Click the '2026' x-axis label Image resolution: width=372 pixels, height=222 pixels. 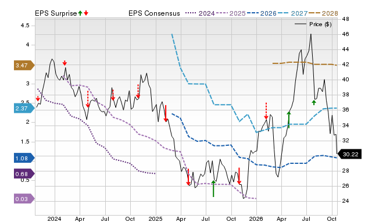(256, 219)
